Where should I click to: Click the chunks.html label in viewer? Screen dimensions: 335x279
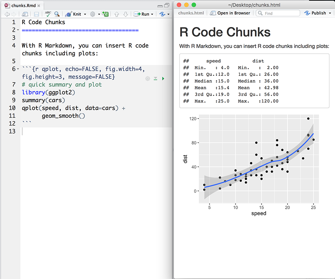[x=191, y=13]
